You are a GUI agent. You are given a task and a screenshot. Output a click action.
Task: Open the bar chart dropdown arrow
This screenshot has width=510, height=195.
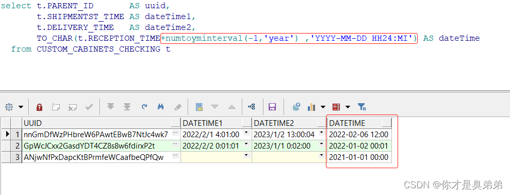(323, 107)
